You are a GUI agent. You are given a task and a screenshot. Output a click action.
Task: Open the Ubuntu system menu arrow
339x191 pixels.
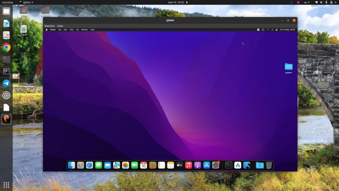pyautogui.click(x=336, y=2)
